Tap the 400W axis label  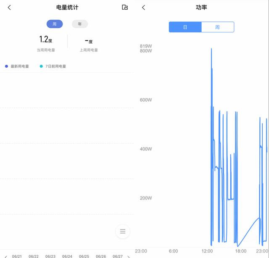tap(146, 149)
